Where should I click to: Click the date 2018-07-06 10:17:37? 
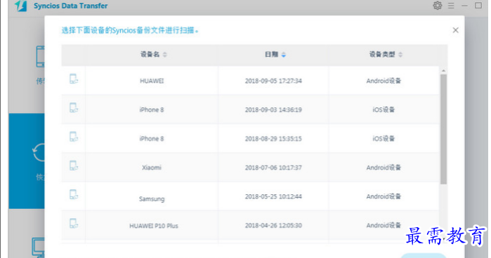point(273,168)
